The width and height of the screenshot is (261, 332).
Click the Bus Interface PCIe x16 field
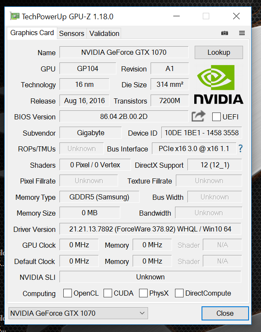click(x=194, y=148)
